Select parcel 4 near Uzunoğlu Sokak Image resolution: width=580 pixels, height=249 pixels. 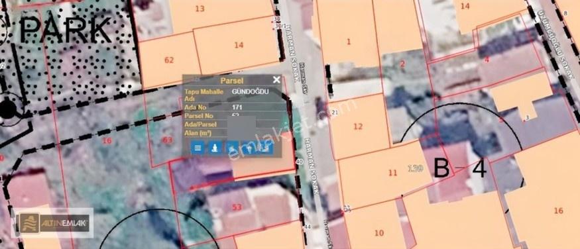coord(487,59)
